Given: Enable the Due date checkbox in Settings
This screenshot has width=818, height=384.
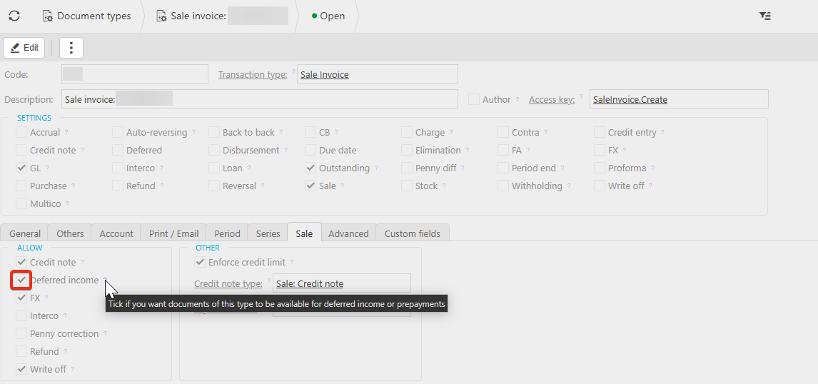Looking at the screenshot, I should [x=310, y=151].
